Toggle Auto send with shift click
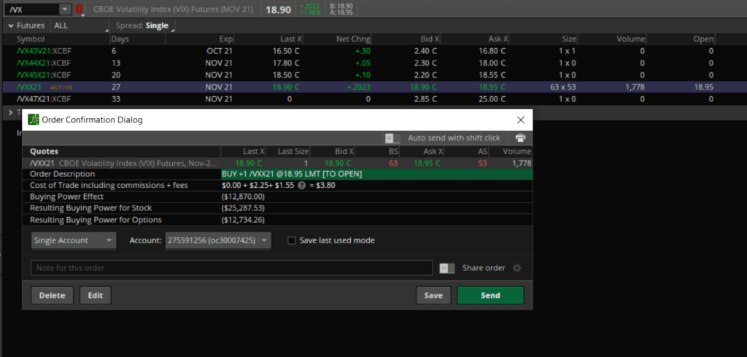 point(393,138)
